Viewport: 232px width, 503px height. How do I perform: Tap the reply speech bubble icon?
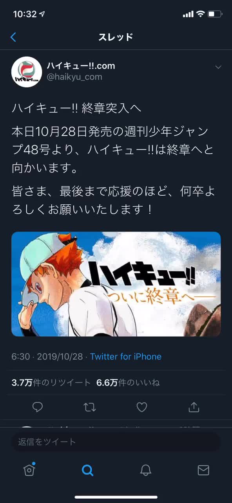pos(38,407)
